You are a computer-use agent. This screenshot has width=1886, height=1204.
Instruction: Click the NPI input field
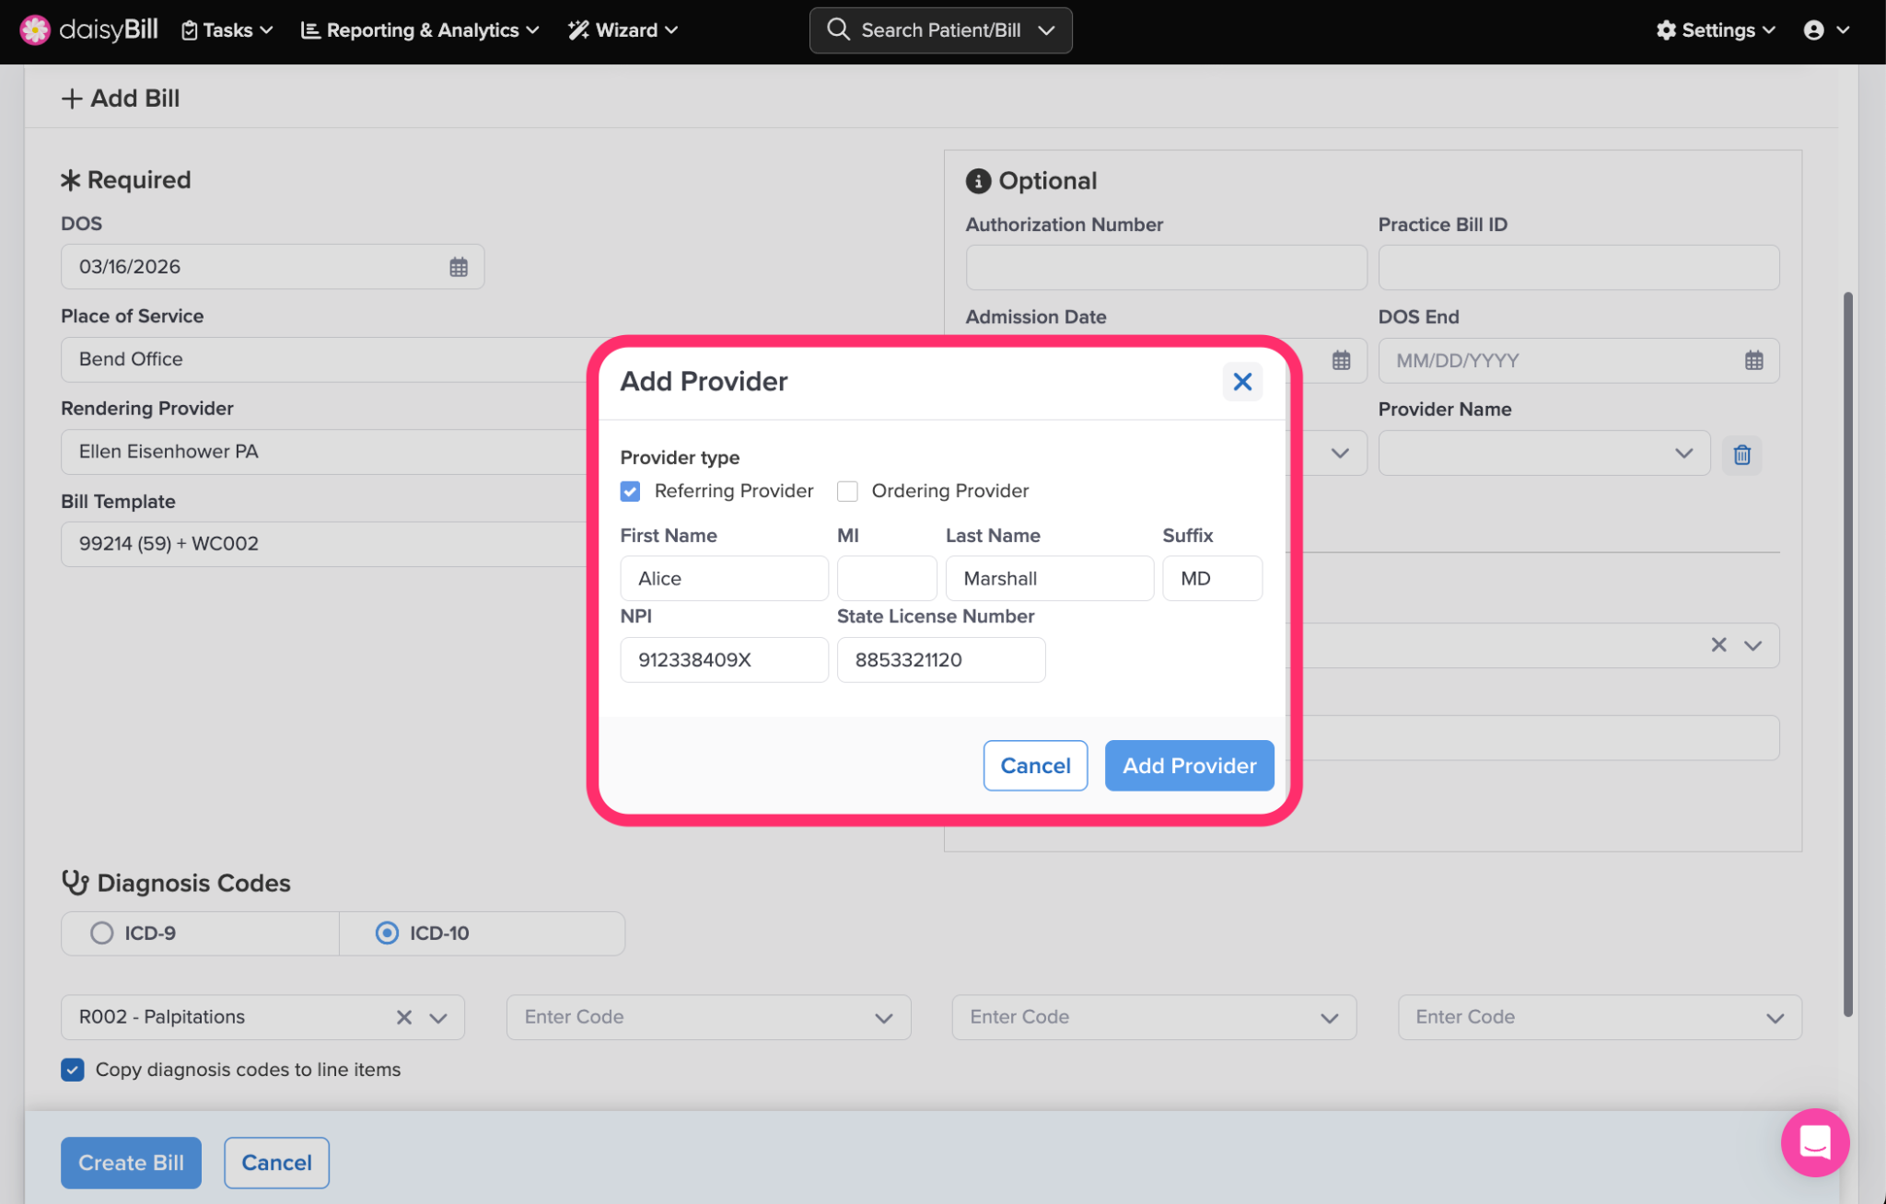click(724, 660)
